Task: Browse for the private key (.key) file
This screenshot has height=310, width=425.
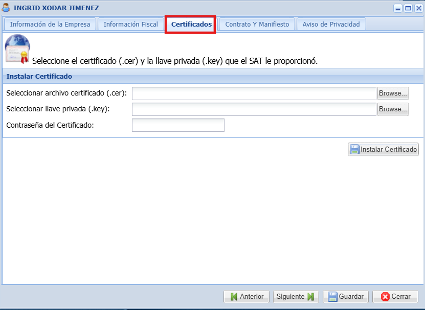Action: [x=393, y=109]
